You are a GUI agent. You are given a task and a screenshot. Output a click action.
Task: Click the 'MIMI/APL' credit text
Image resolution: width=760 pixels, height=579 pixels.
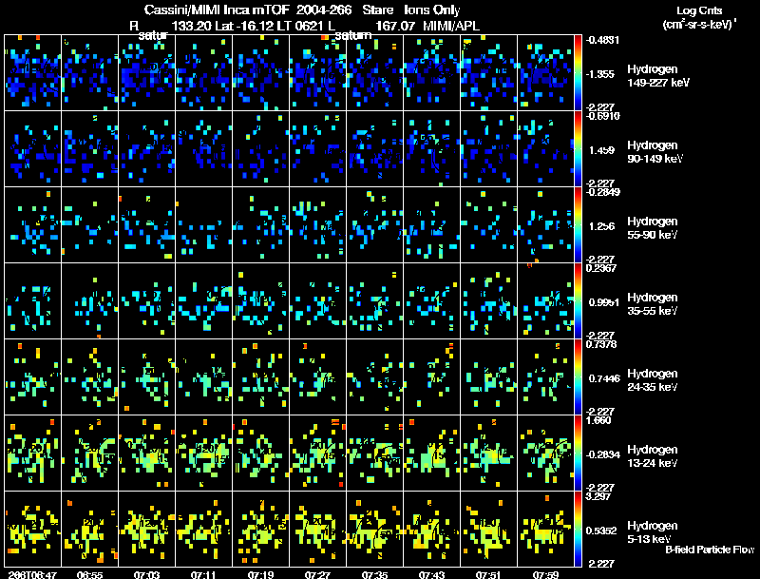pos(451,26)
